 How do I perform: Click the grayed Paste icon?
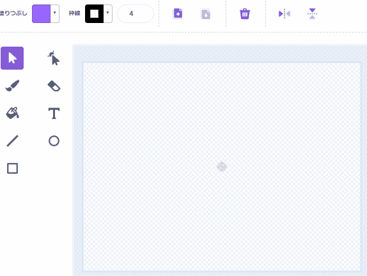coord(205,14)
